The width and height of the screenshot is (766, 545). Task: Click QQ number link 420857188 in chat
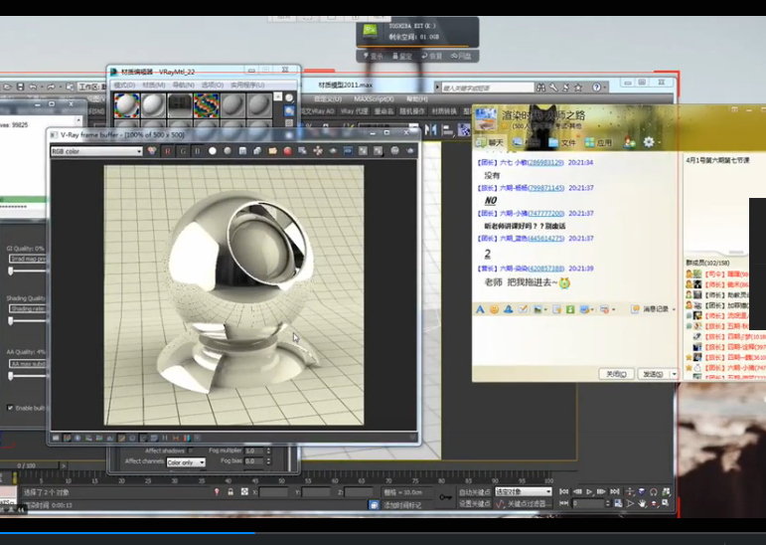coord(546,269)
